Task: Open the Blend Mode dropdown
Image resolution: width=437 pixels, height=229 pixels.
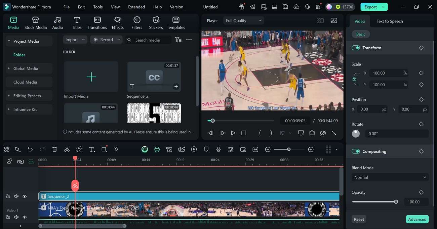Action: [x=390, y=177]
